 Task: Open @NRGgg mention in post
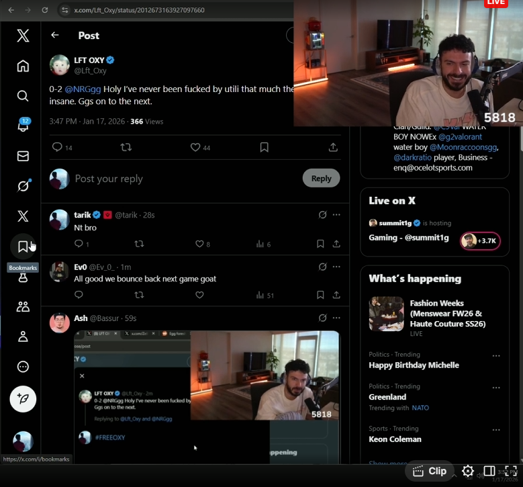pos(83,89)
